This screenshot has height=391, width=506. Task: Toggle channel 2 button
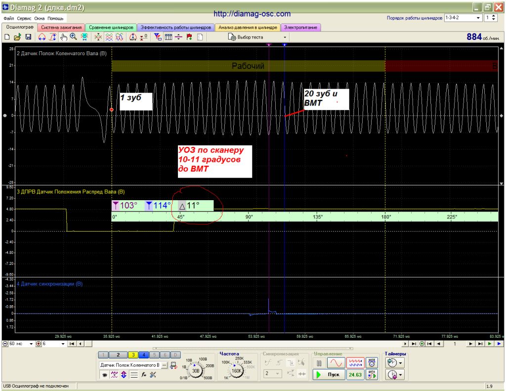[118, 355]
